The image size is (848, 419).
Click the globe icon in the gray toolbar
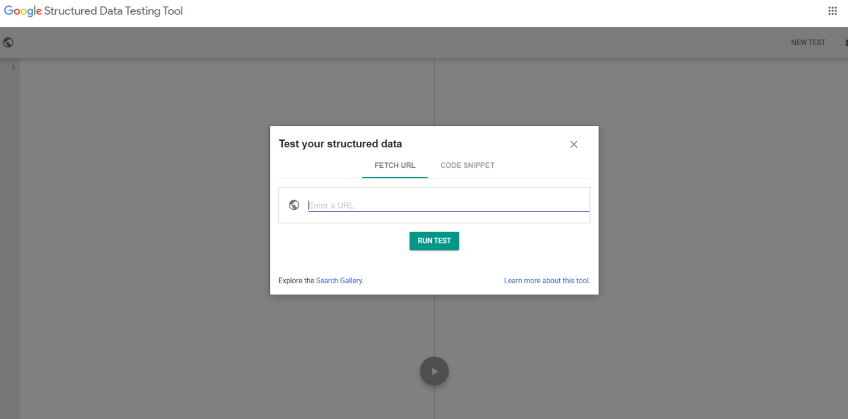click(8, 42)
